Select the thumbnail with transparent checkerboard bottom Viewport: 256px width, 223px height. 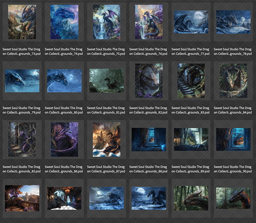(x=64, y=198)
